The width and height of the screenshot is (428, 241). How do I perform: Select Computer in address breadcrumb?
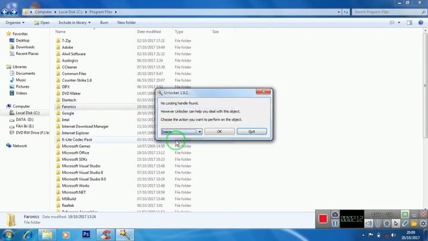(43, 12)
